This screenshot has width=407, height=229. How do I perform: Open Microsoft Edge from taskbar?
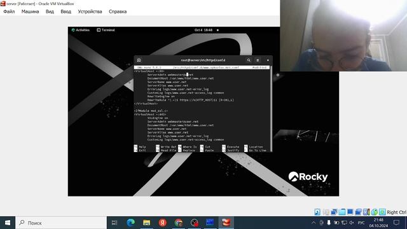(x=130, y=223)
